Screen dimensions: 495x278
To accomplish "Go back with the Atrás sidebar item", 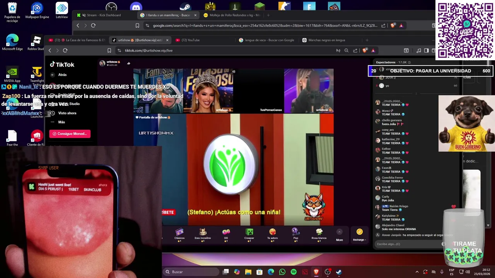I will point(59,75).
